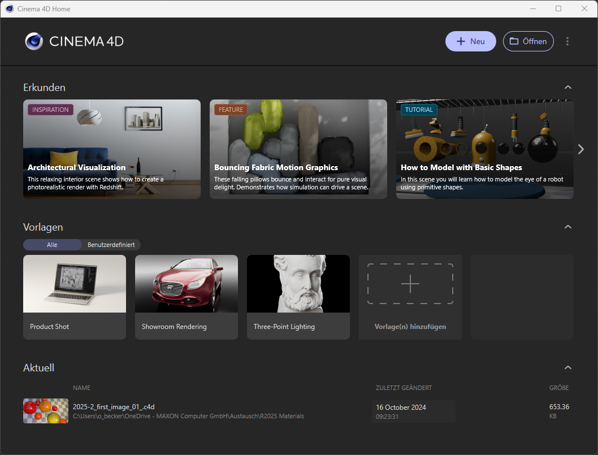This screenshot has width=598, height=455.
Task: Click the file path under the recent file name
Action: (188, 416)
